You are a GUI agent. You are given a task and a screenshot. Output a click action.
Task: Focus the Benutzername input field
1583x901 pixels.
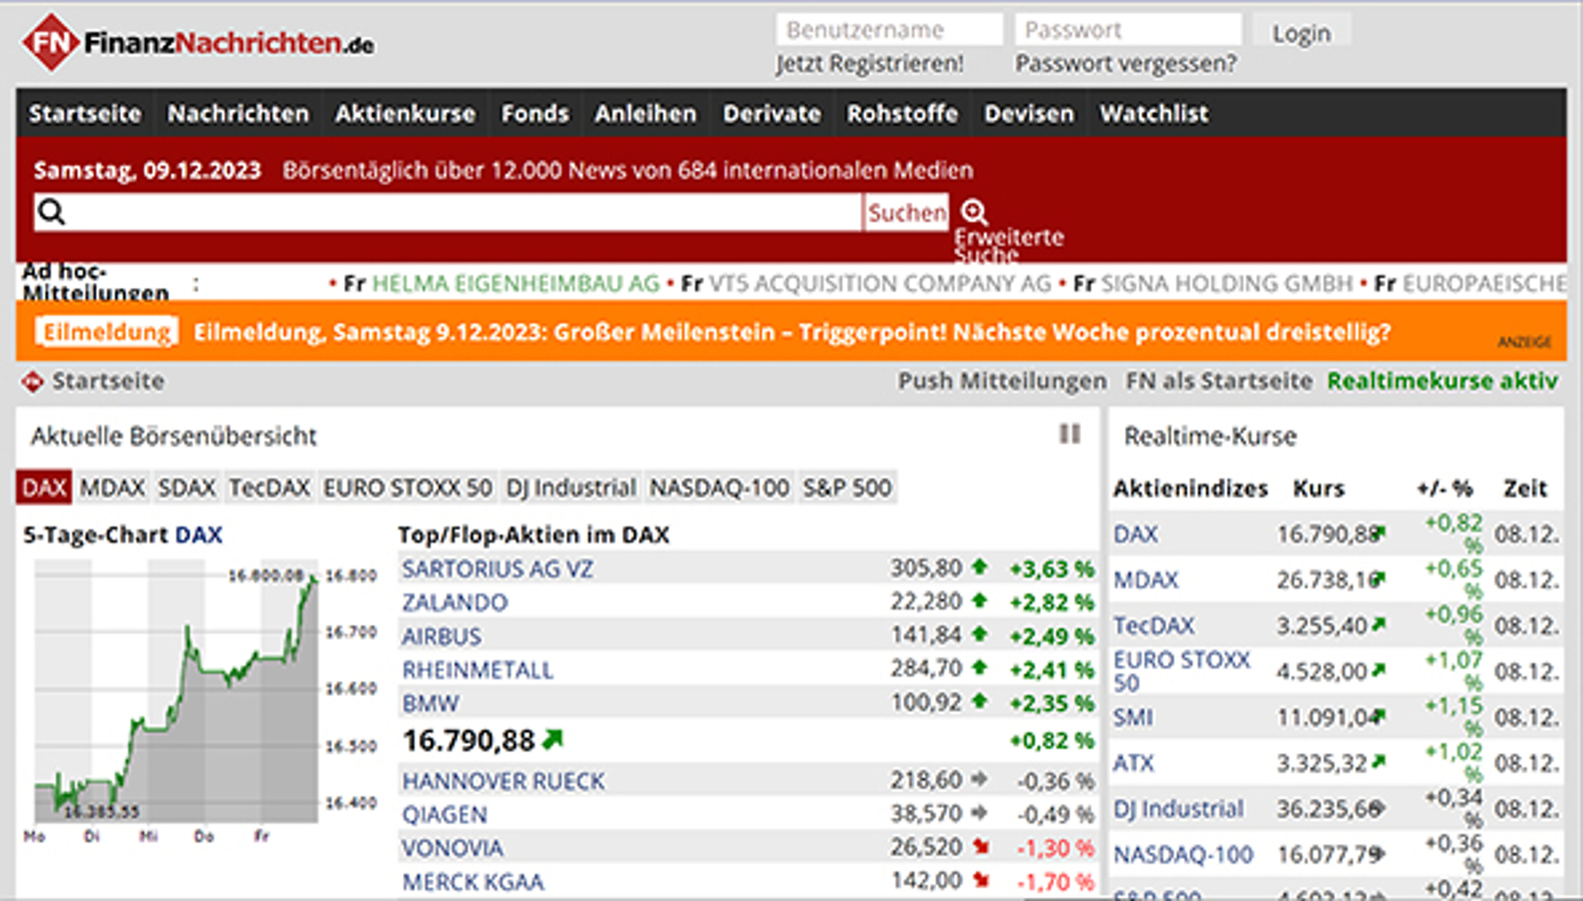889,30
